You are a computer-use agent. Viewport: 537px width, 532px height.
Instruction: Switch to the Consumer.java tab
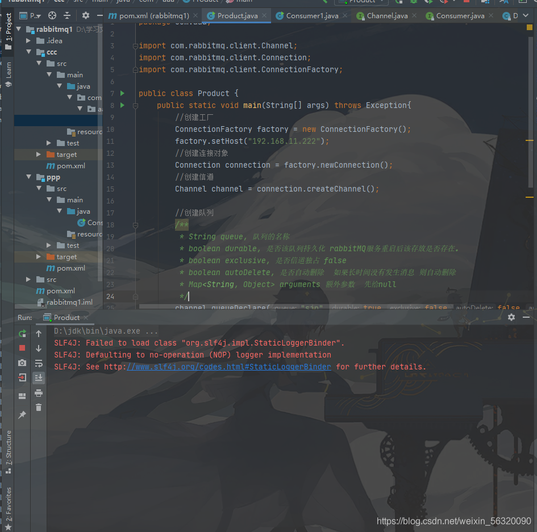459,16
